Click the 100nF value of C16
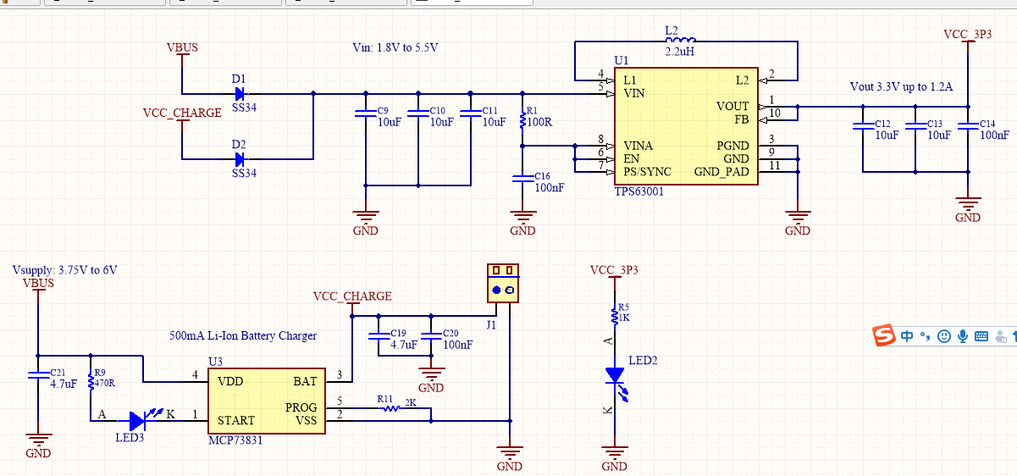Screen dimensions: 1017x476 tap(550, 187)
